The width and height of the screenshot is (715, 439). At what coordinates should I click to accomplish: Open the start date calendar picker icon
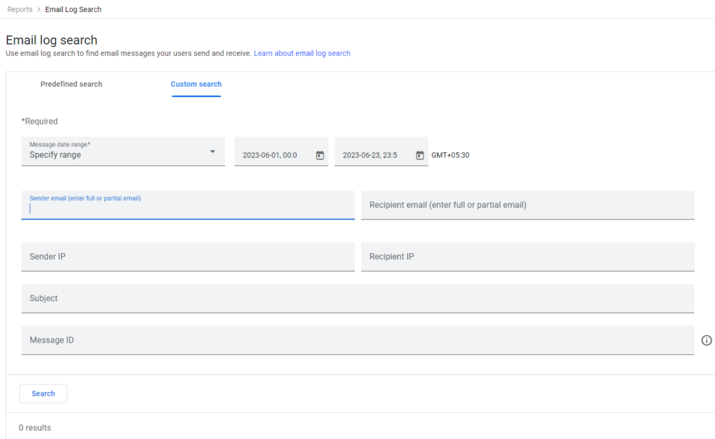[320, 155]
